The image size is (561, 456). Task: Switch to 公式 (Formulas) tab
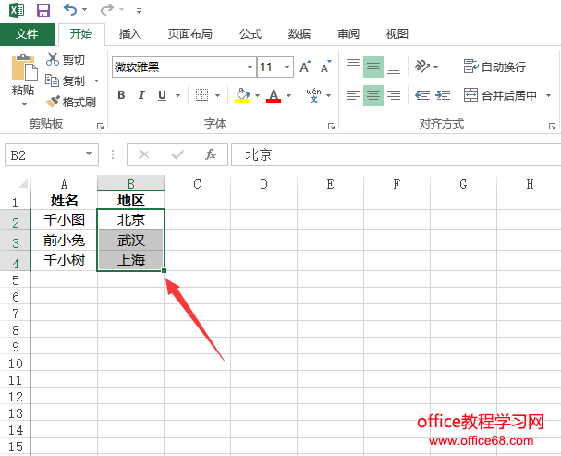click(x=250, y=34)
